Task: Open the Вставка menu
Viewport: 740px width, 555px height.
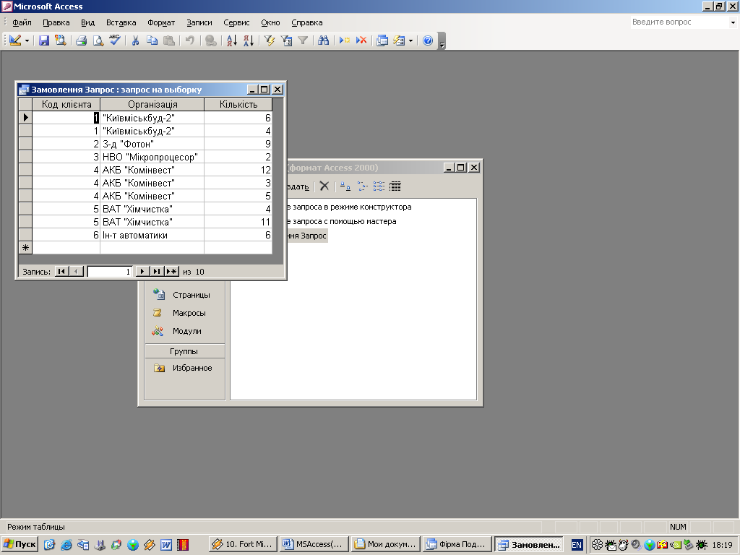Action: point(121,22)
